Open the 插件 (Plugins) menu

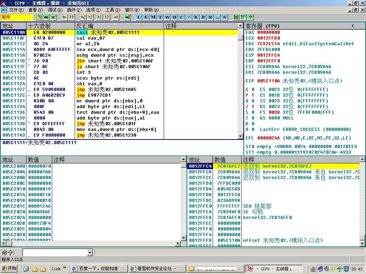click(x=74, y=10)
